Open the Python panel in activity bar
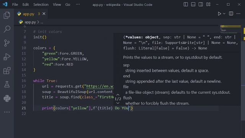This screenshot has height=138, width=245. coord(7,98)
